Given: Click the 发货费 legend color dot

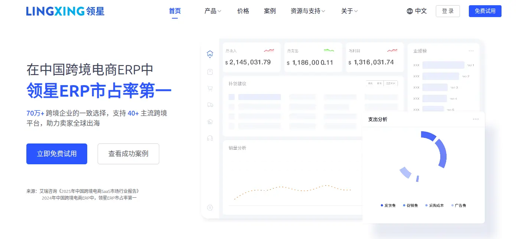Looking at the screenshot, I should [382, 206].
